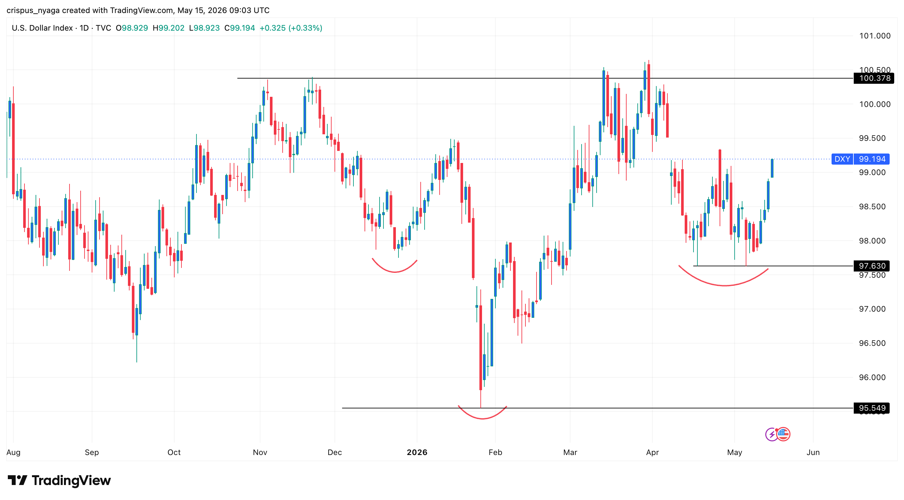Click the 100.000 price axis label
Viewport: 904px width, 500px height.
tap(875, 104)
